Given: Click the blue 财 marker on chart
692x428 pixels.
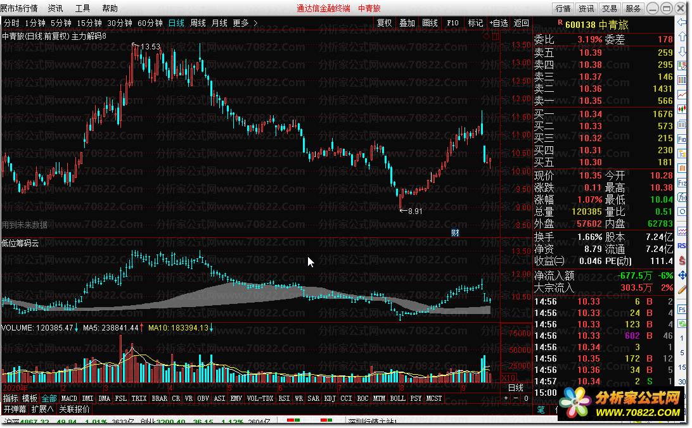Looking at the screenshot, I should 455,233.
